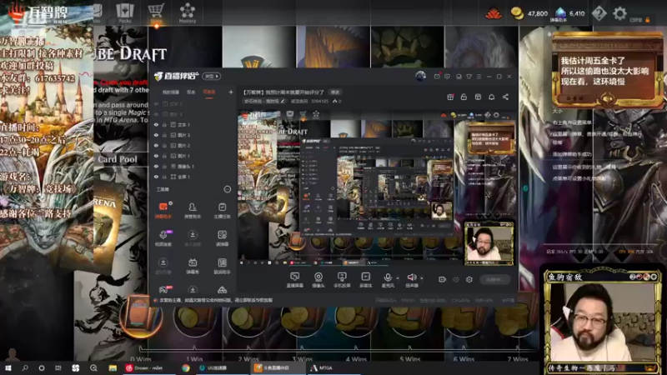667x375 pixels.
Task: Open the 弹幕秀 tool
Action: click(x=193, y=266)
